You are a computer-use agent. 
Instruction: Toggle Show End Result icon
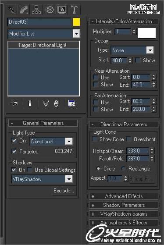coord(30,103)
